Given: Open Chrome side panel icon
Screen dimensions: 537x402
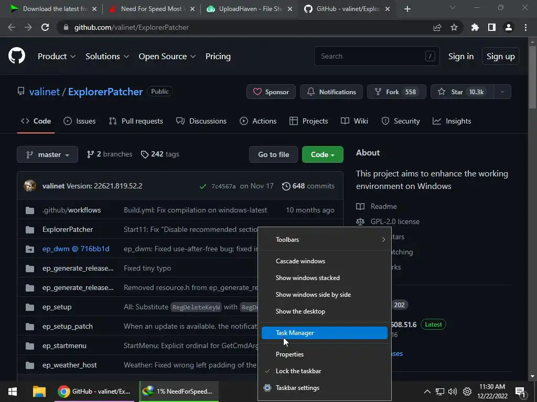Looking at the screenshot, I should (492, 27).
